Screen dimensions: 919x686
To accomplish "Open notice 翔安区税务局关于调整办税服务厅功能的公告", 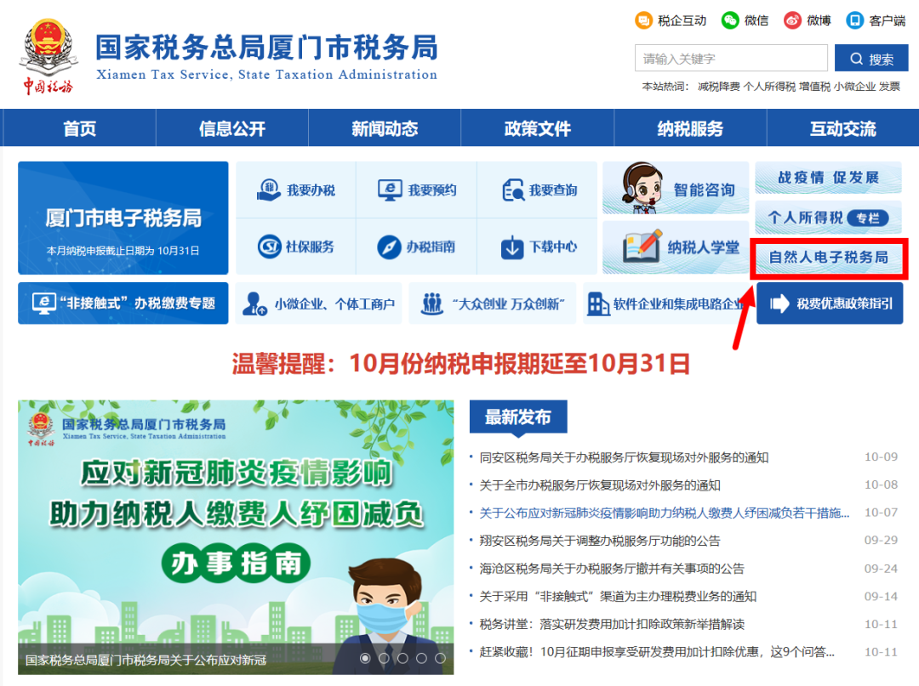I will pos(600,541).
